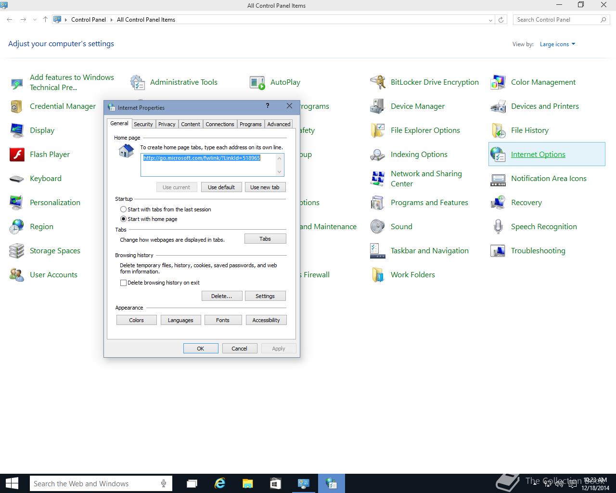Open Network and Sharing Center icon

point(378,179)
